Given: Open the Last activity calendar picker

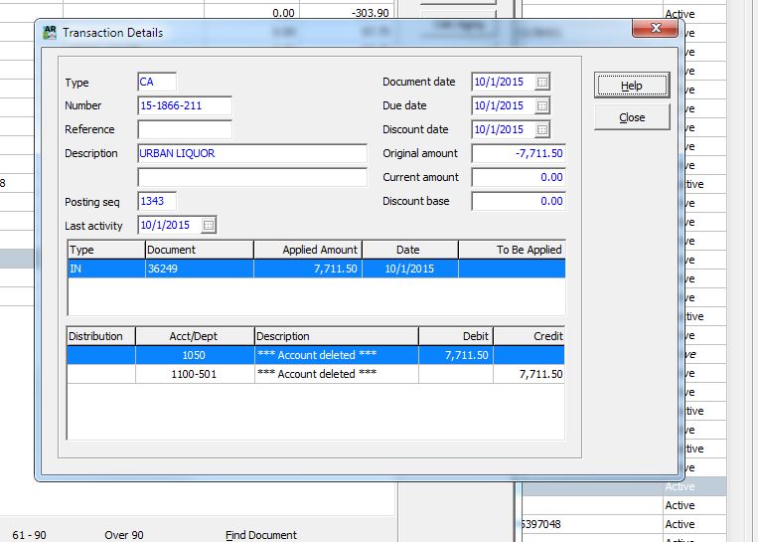Looking at the screenshot, I should pos(208,226).
